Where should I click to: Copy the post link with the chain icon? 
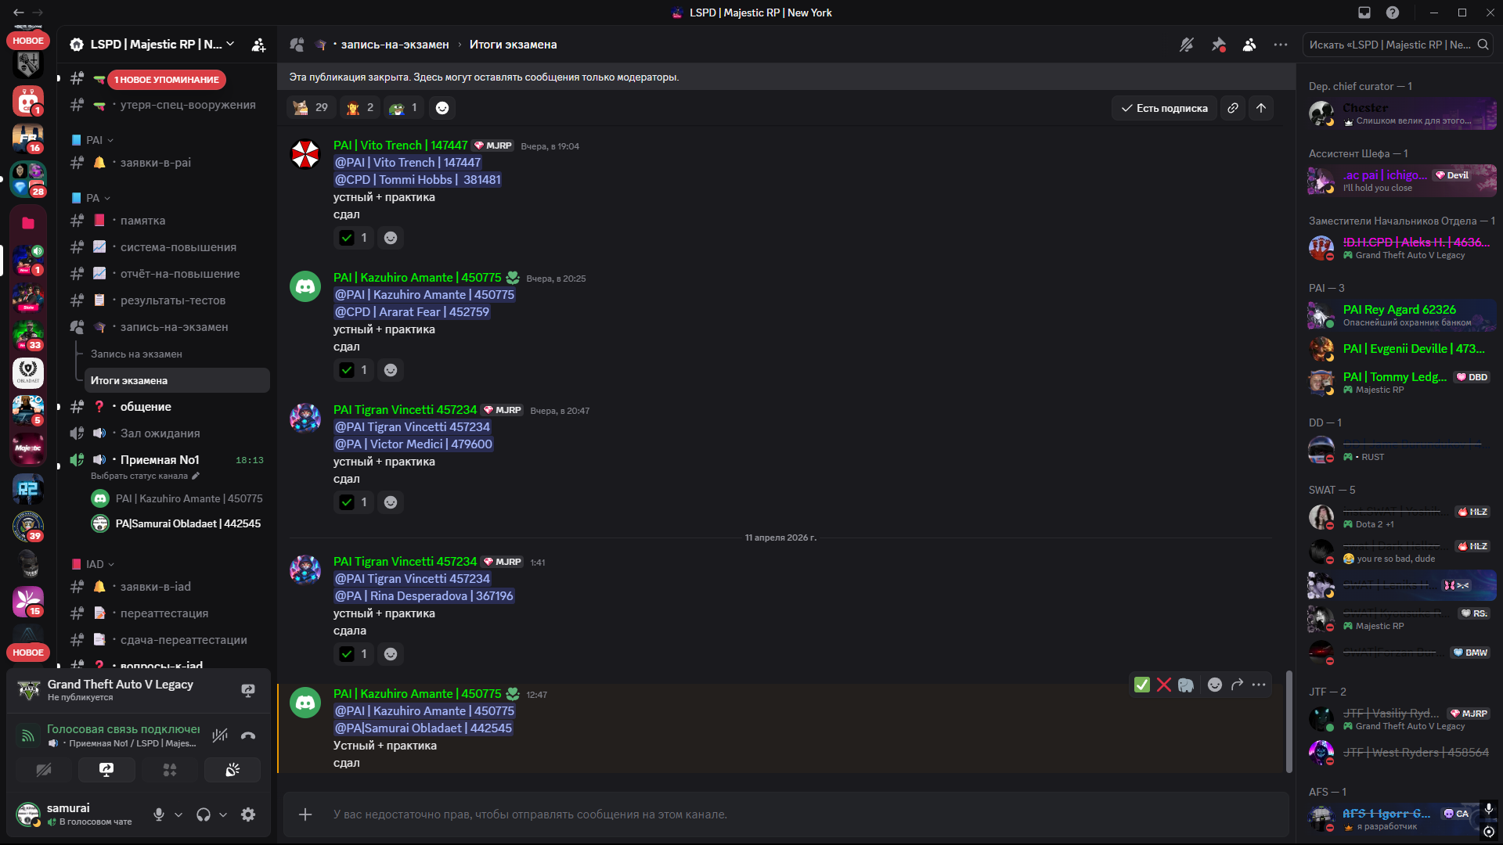1233,108
